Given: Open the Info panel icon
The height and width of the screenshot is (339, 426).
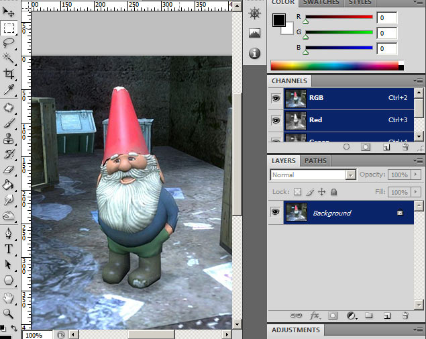Looking at the screenshot, I should coord(254,53).
